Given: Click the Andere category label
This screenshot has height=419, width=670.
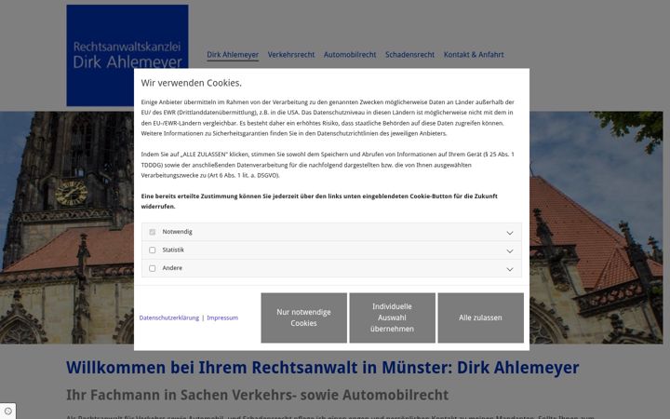Looking at the screenshot, I should pyautogui.click(x=172, y=268).
